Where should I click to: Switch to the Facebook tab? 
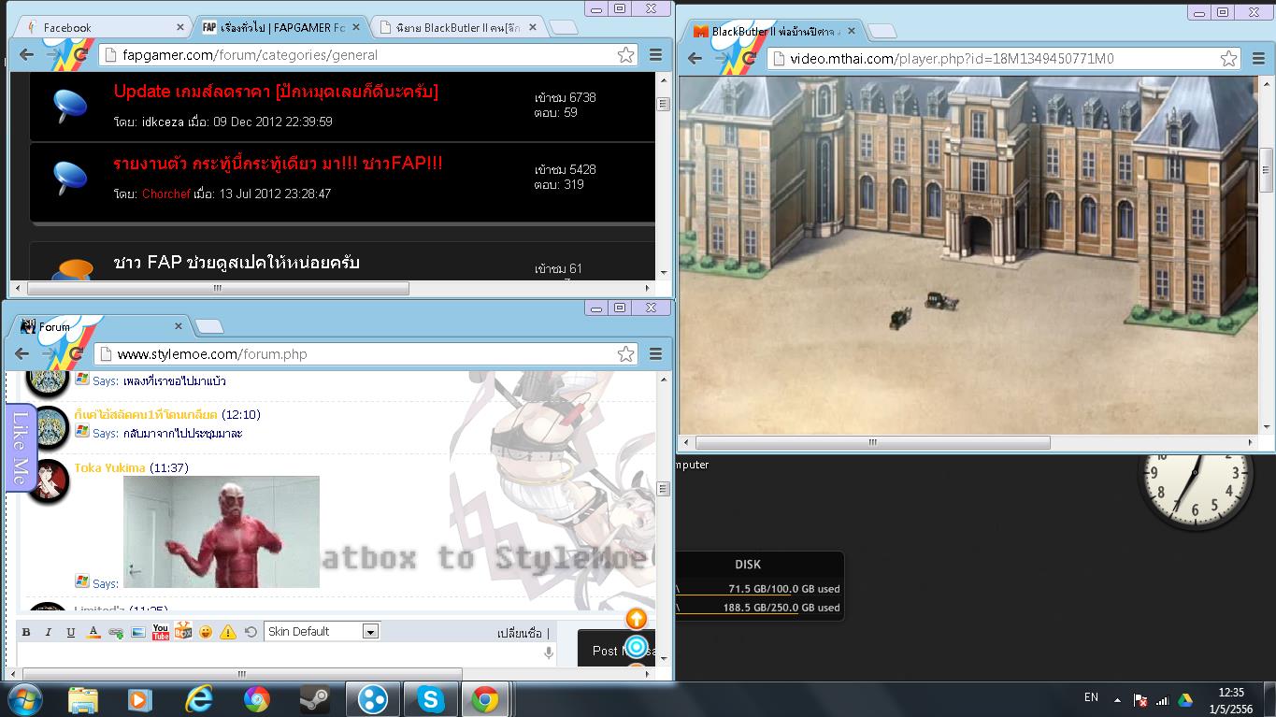pos(98,27)
